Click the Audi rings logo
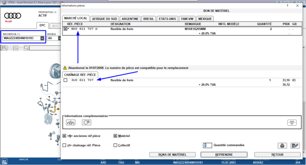The image size is (306, 165). 12,15
